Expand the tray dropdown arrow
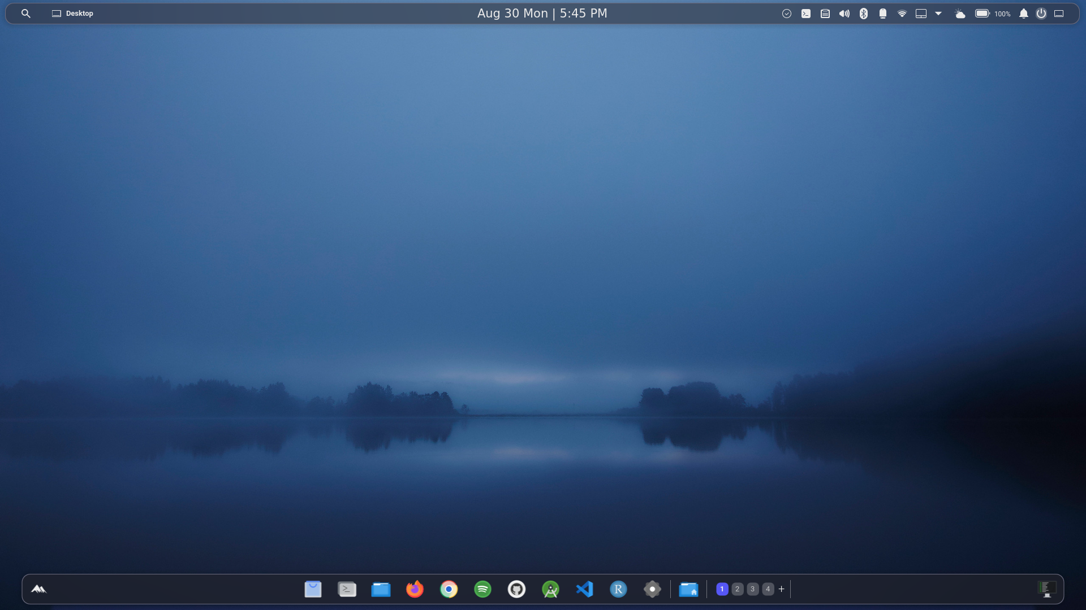The height and width of the screenshot is (610, 1086). click(x=938, y=14)
